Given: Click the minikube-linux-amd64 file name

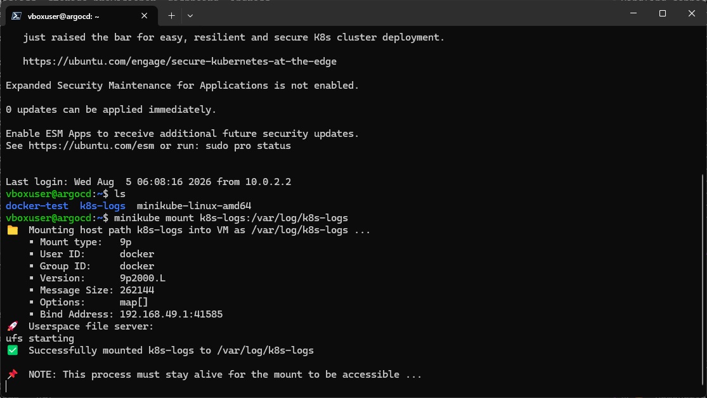Looking at the screenshot, I should coord(194,206).
